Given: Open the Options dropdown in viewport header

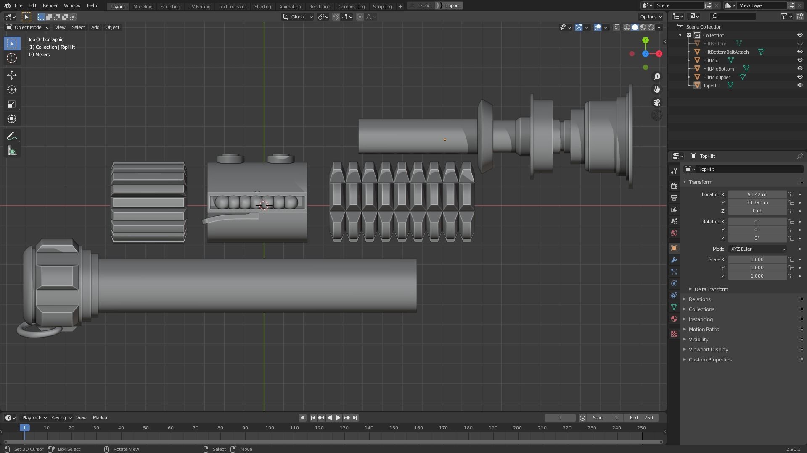Looking at the screenshot, I should point(651,17).
